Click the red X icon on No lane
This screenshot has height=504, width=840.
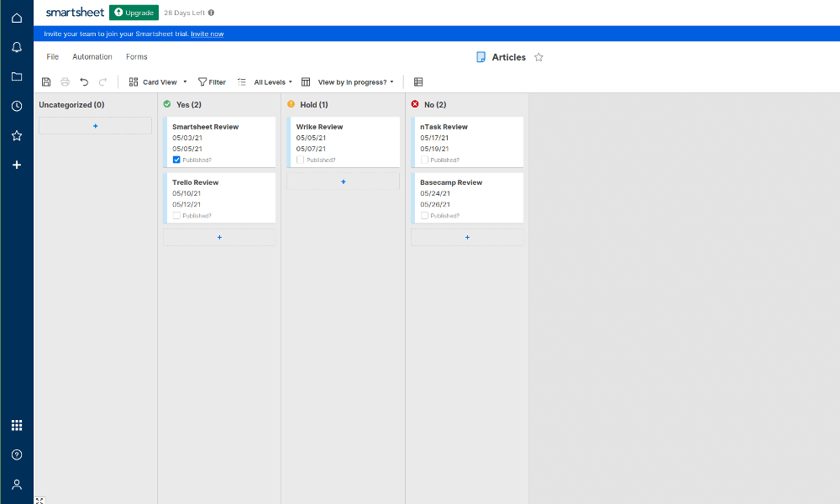click(415, 104)
